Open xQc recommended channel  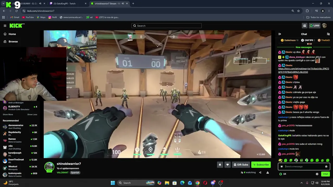pyautogui.click(x=20, y=147)
